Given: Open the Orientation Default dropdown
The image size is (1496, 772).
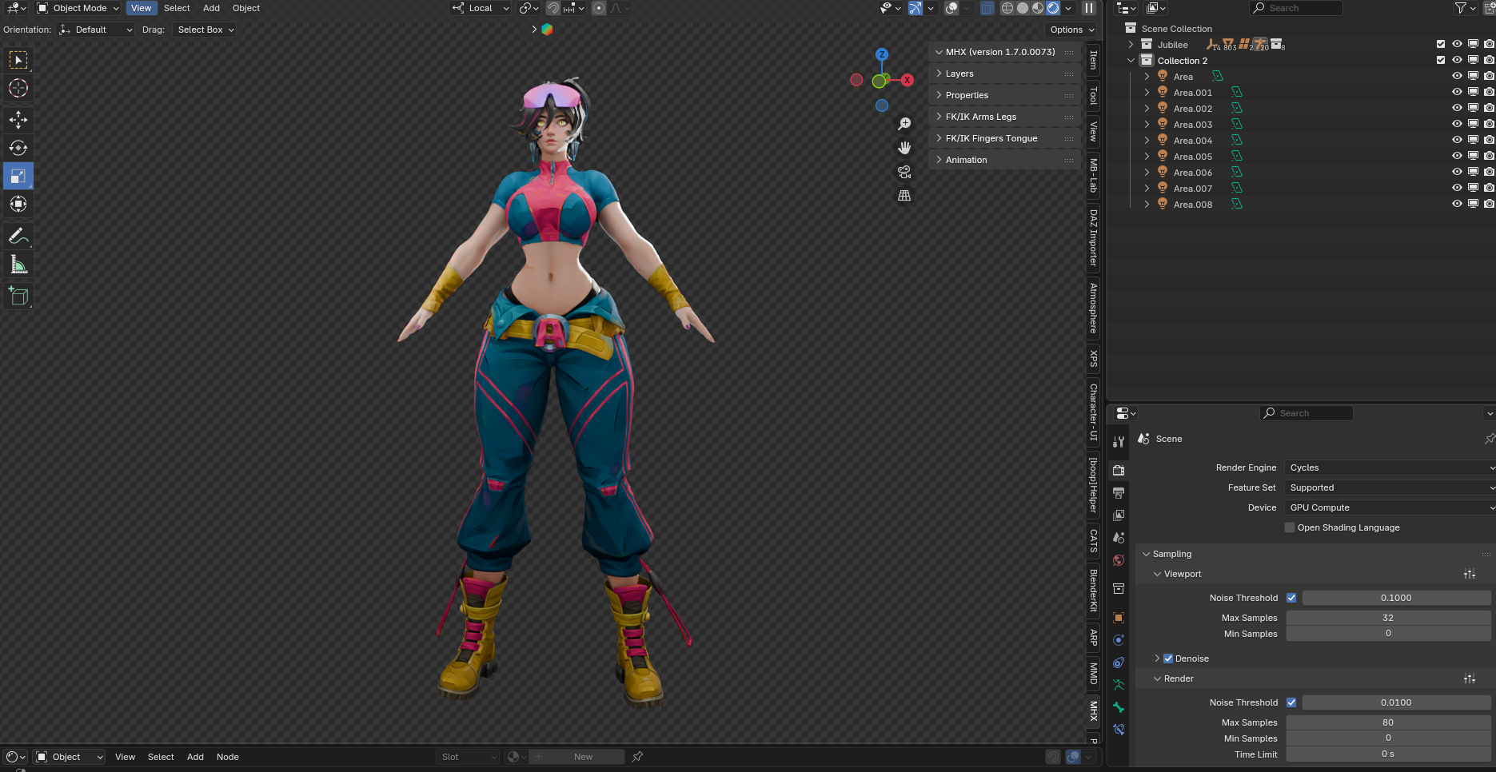Looking at the screenshot, I should (x=96, y=30).
